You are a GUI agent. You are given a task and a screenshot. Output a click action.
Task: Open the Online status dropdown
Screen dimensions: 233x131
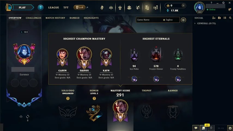211,10
